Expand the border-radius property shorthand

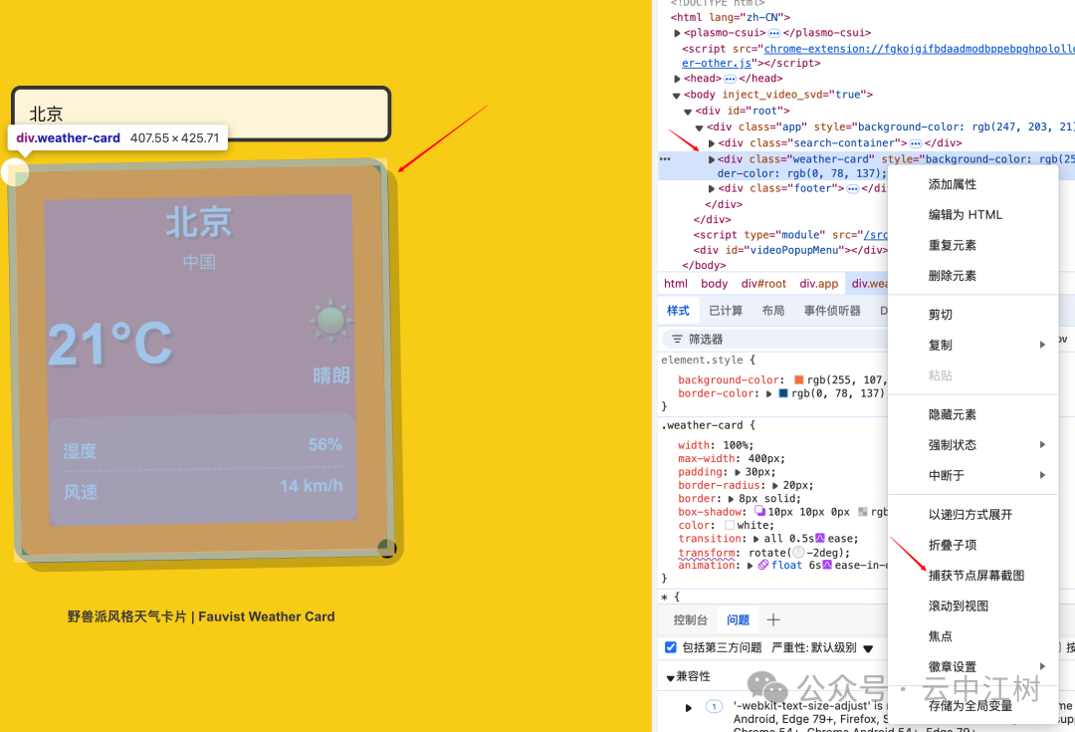click(x=775, y=485)
